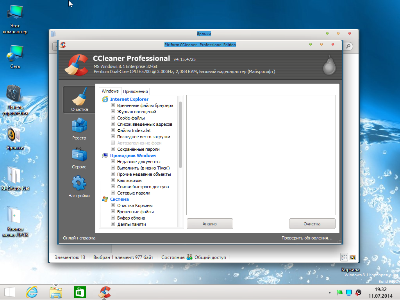Show hidden tray icons dot

(330, 293)
